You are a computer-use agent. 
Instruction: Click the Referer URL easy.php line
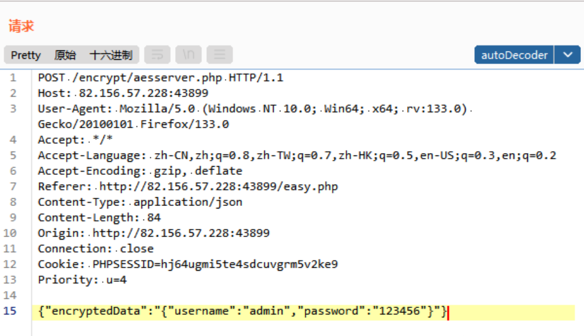click(x=188, y=186)
